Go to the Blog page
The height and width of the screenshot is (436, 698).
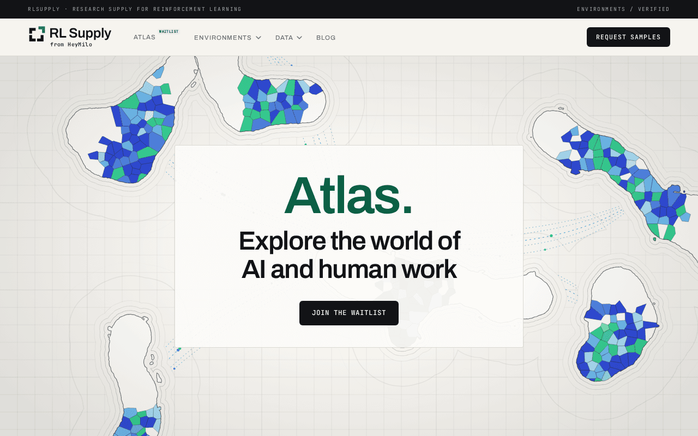coord(326,38)
